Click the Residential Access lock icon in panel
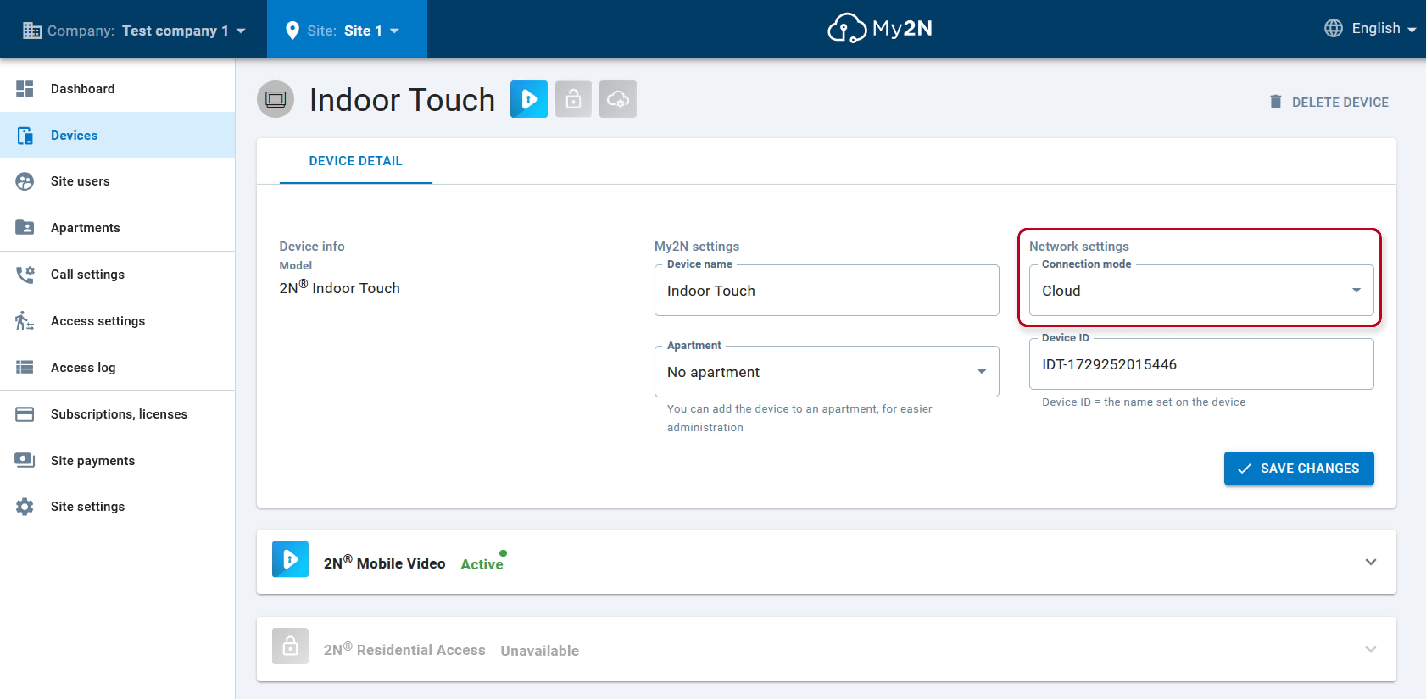Viewport: 1426px width, 699px height. point(290,646)
